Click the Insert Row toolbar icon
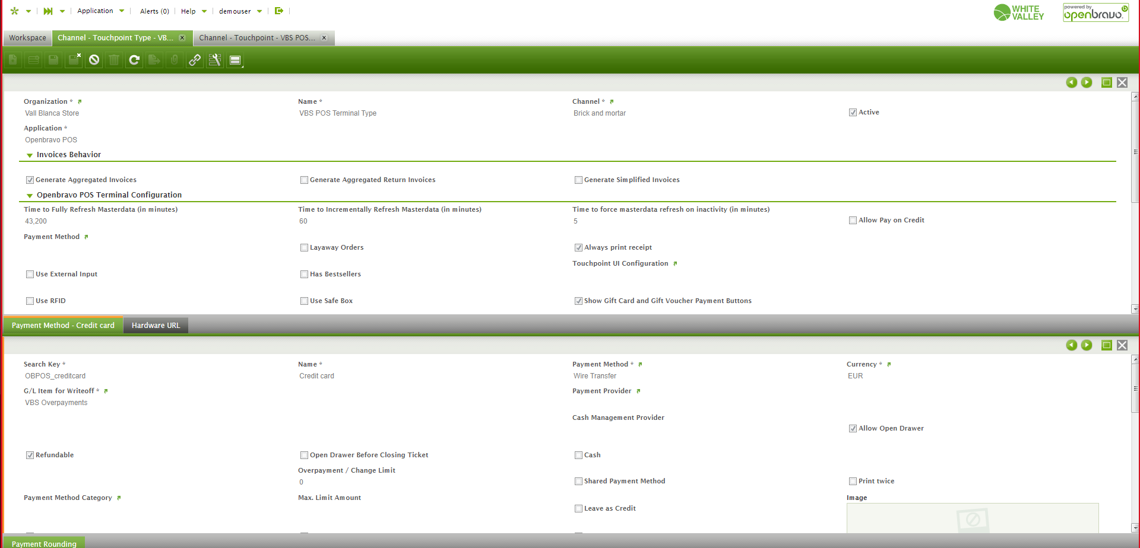 33,60
